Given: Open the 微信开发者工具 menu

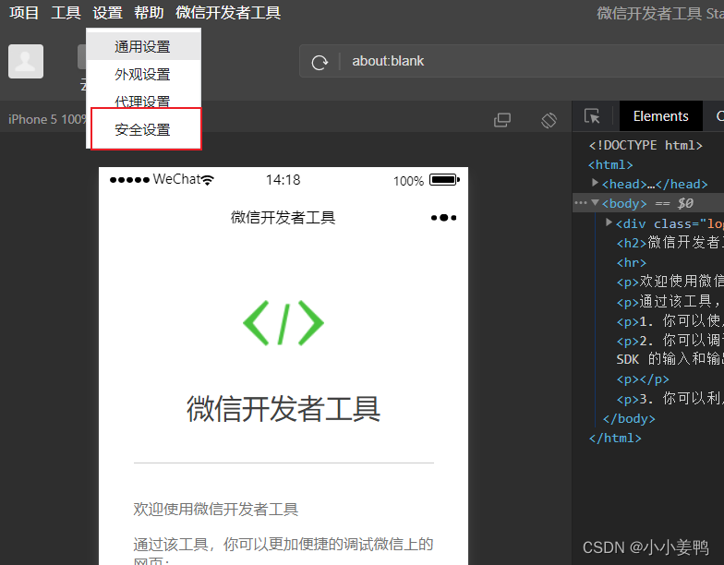Looking at the screenshot, I should pos(228,13).
